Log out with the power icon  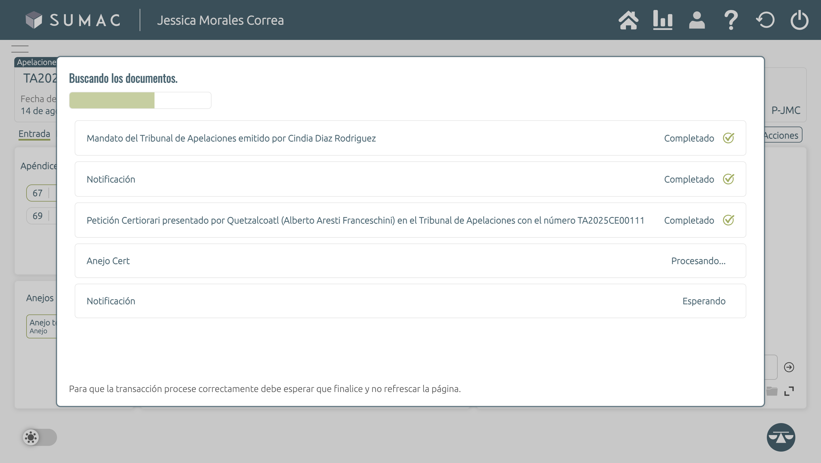pyautogui.click(x=799, y=20)
